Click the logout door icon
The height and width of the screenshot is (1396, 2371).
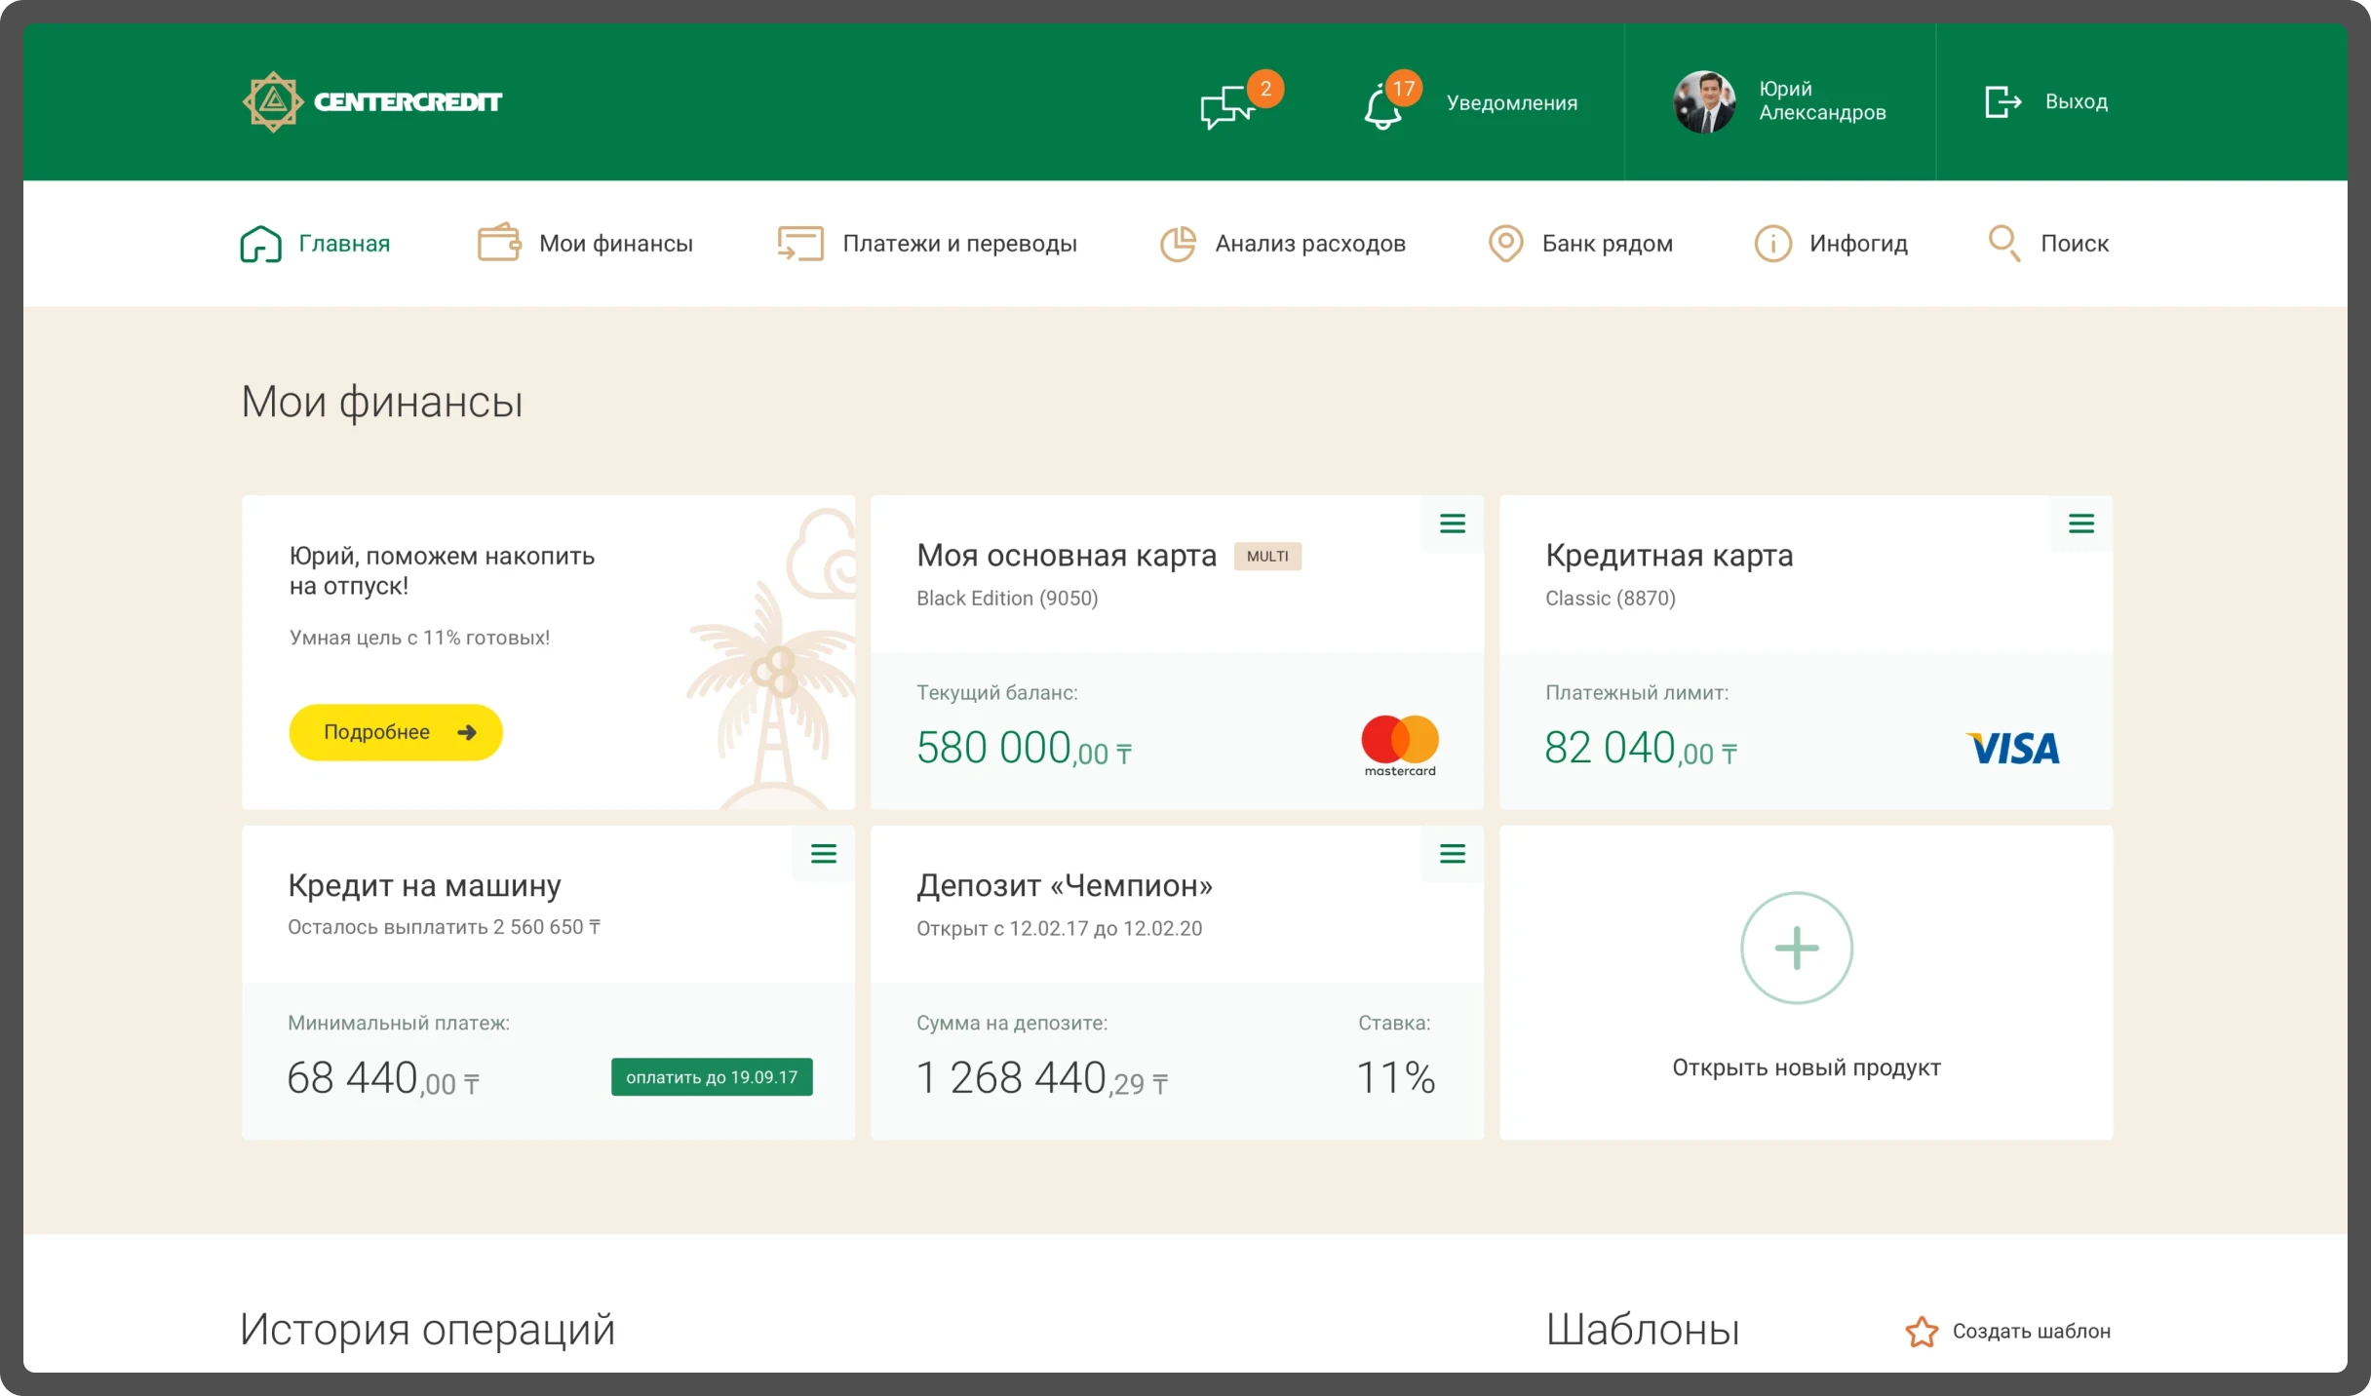(x=2002, y=101)
